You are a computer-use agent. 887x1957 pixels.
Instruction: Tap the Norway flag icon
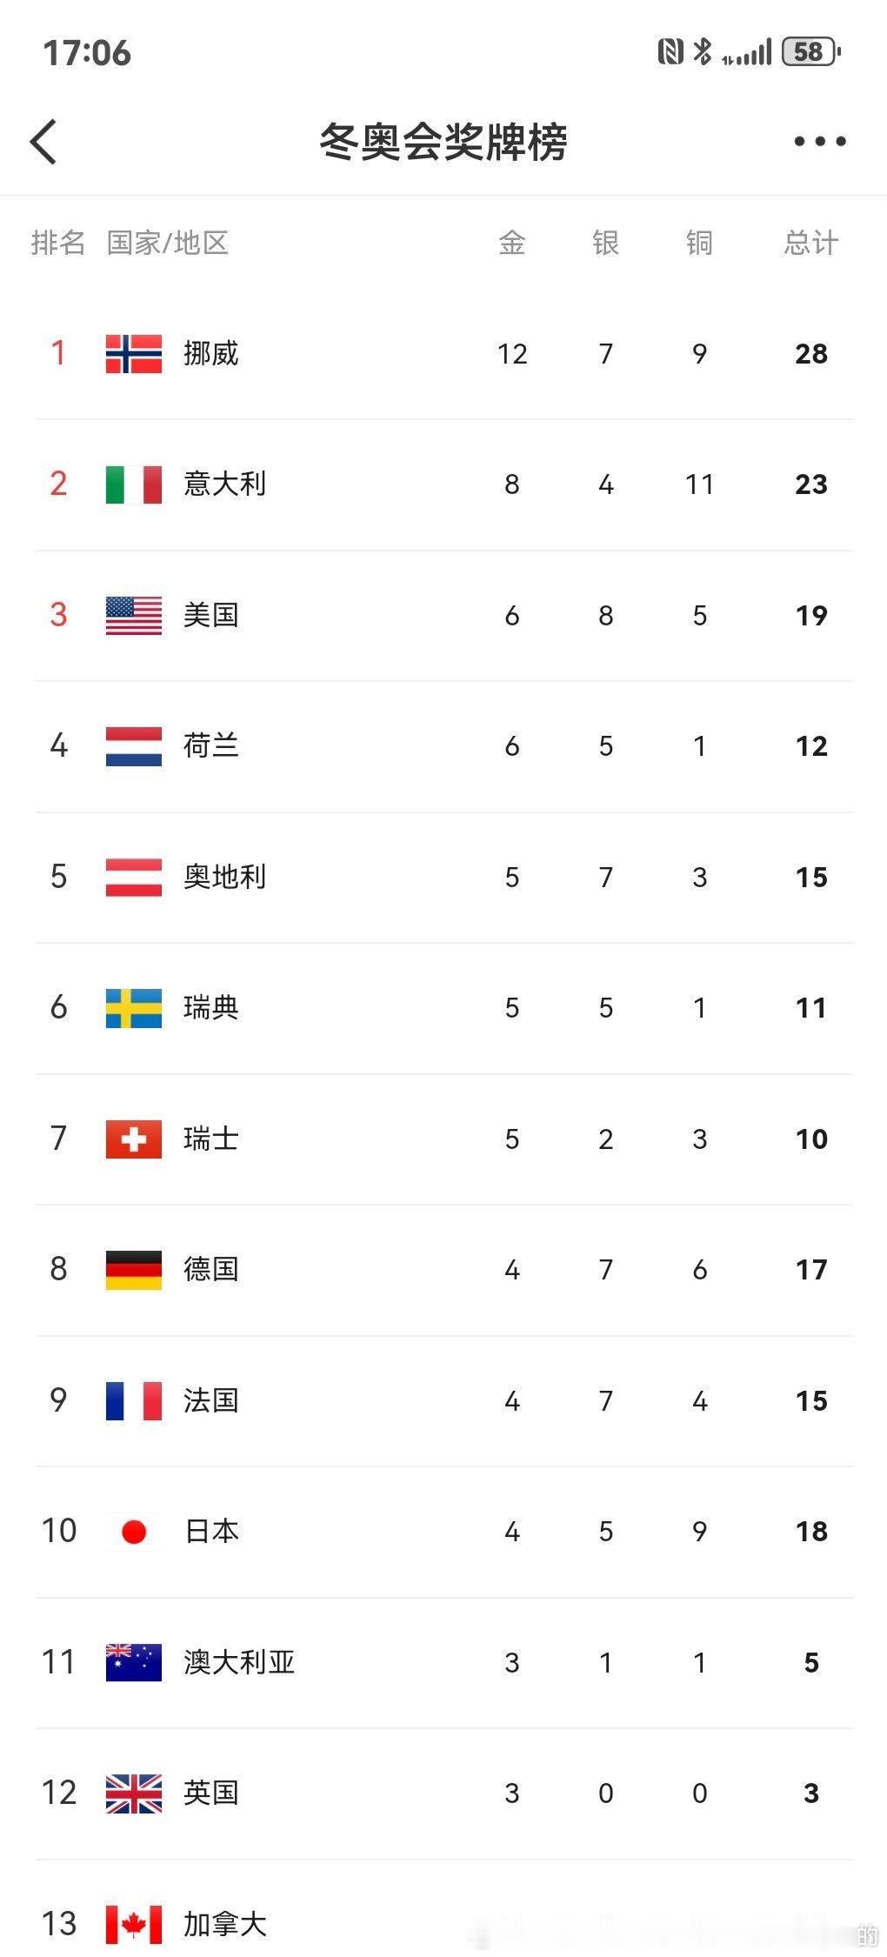tap(134, 354)
